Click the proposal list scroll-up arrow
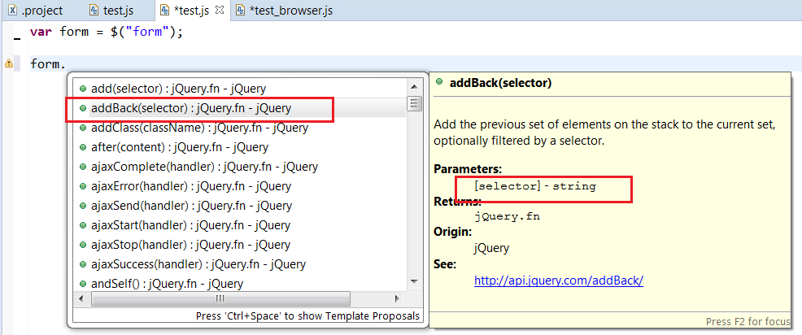Screen dimensions: 802x335 coord(415,85)
